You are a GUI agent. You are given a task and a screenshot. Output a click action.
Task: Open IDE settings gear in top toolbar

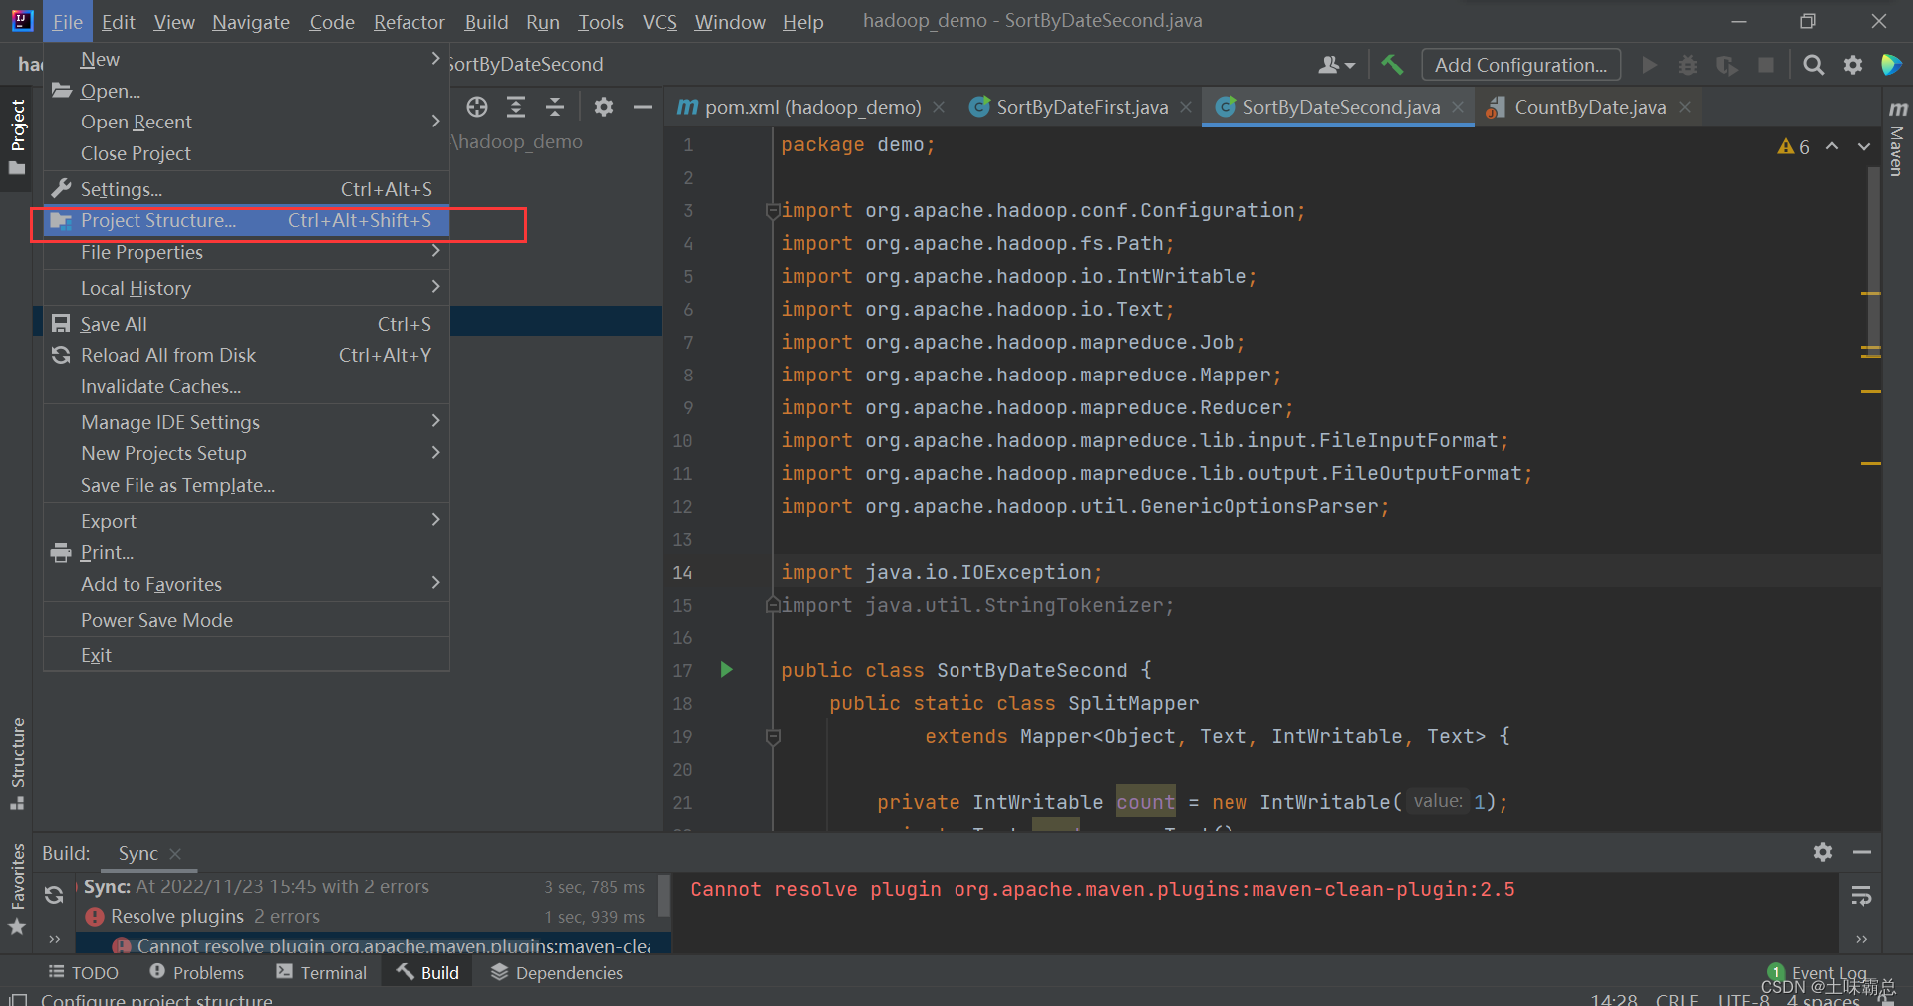(1853, 65)
